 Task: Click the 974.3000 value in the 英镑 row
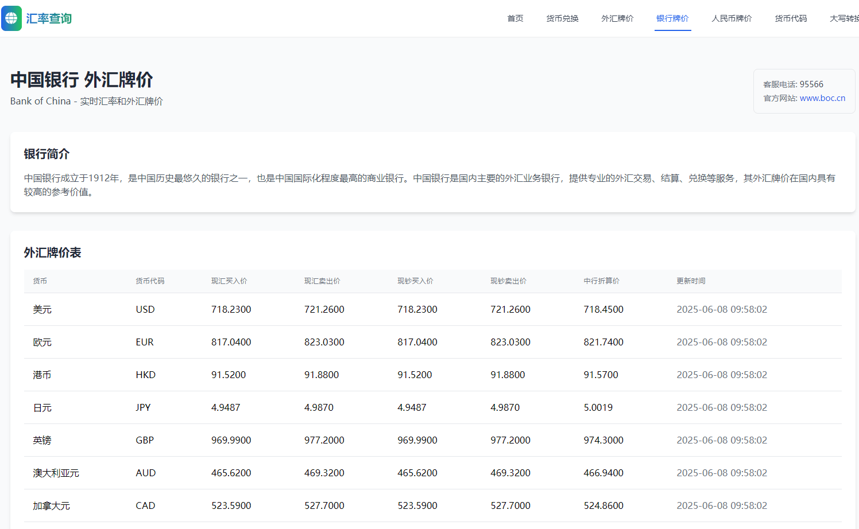tap(603, 440)
